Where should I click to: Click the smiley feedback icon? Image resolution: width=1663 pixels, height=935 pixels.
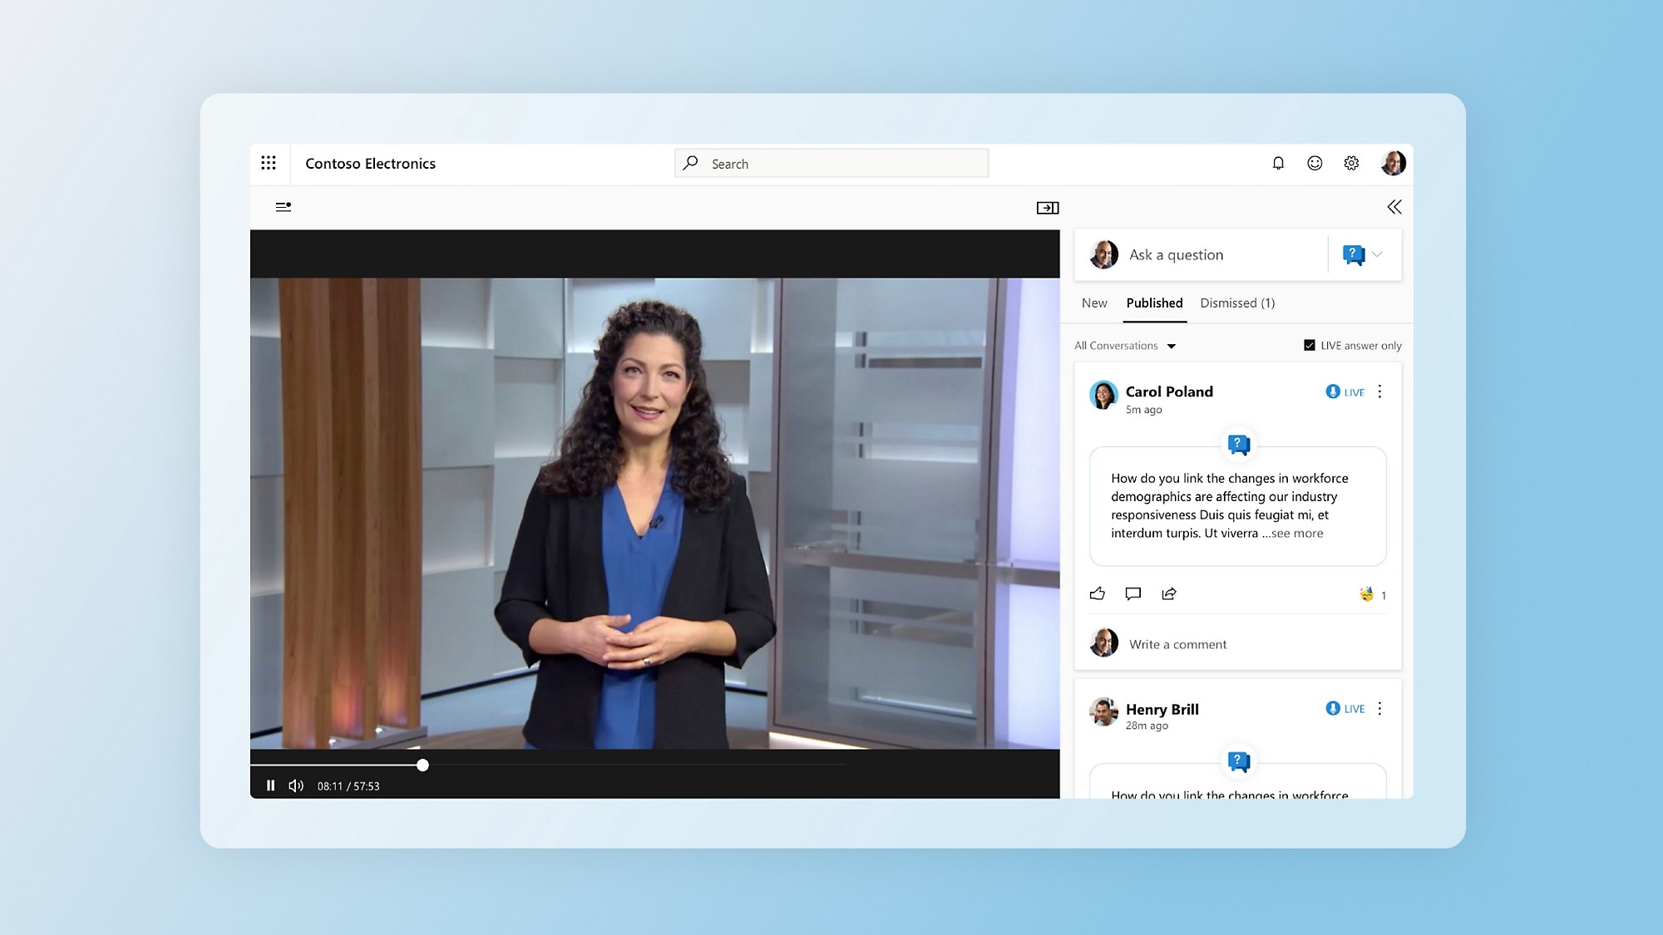[1315, 163]
